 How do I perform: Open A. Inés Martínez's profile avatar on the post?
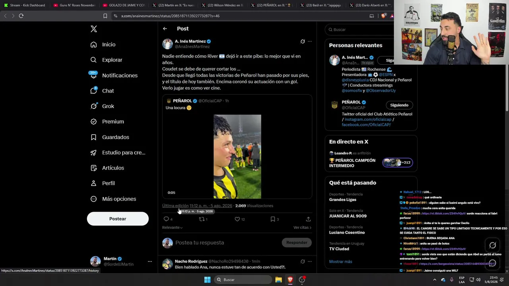click(167, 44)
